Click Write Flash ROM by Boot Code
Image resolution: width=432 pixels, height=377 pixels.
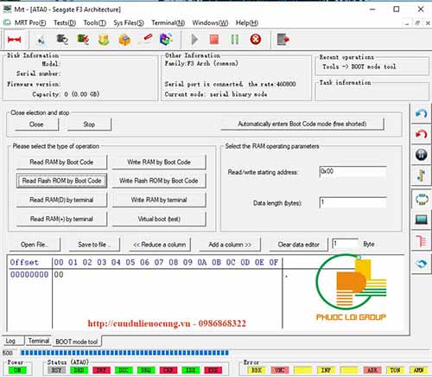click(x=159, y=181)
